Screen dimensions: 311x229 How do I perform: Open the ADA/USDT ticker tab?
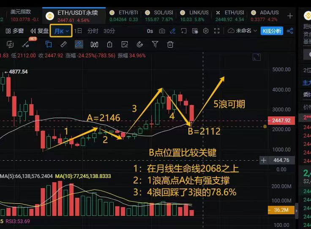[x=265, y=16]
